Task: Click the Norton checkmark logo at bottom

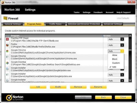Action: coord(9,97)
